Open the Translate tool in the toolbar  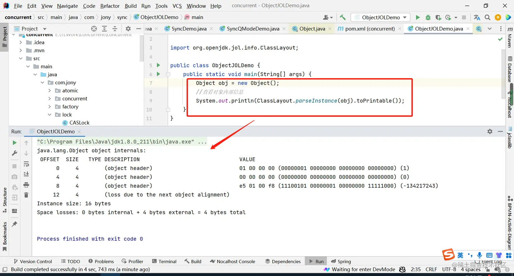coord(477,17)
